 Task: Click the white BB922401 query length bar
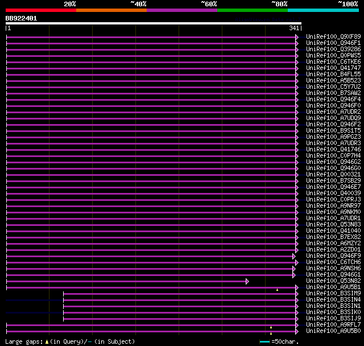[154, 23]
